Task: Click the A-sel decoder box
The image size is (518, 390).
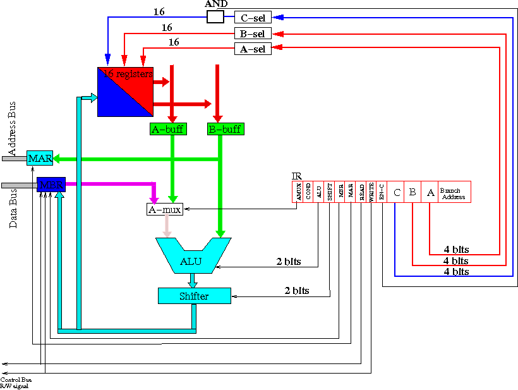Action: [253, 49]
